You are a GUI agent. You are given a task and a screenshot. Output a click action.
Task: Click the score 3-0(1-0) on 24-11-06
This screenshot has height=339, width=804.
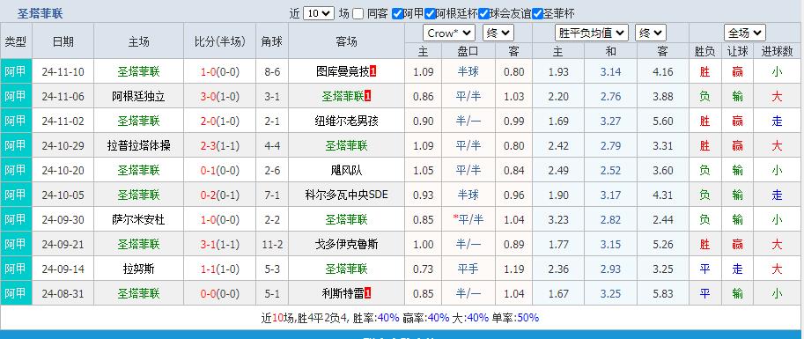(220, 97)
